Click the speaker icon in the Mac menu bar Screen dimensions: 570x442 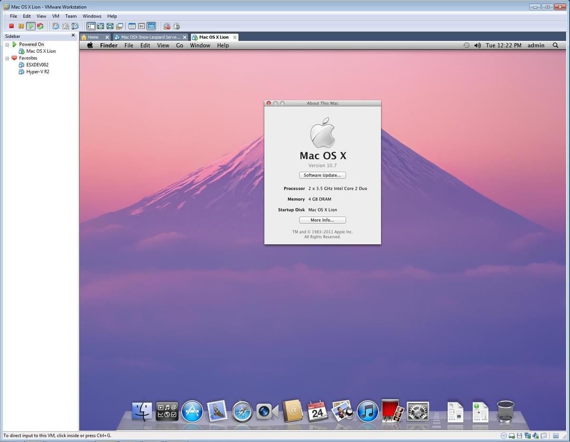[477, 45]
